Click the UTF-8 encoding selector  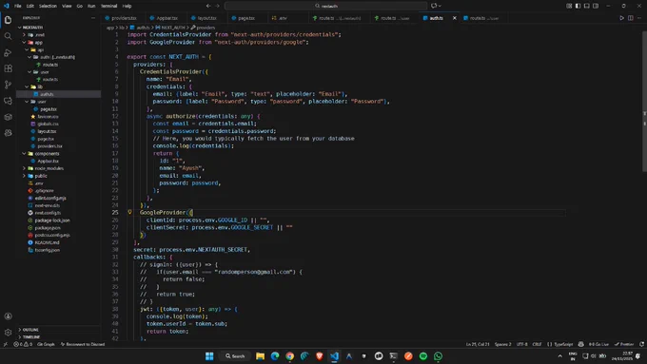click(x=522, y=344)
